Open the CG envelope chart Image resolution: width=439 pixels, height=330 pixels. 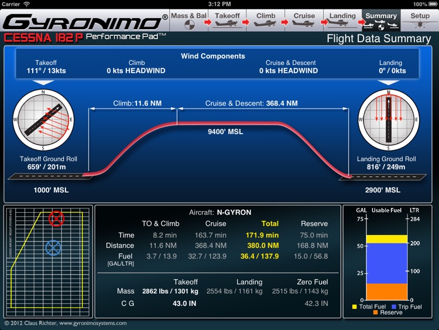click(x=48, y=262)
